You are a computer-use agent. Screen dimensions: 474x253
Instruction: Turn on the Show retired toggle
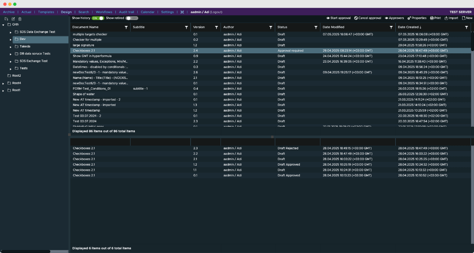click(132, 18)
